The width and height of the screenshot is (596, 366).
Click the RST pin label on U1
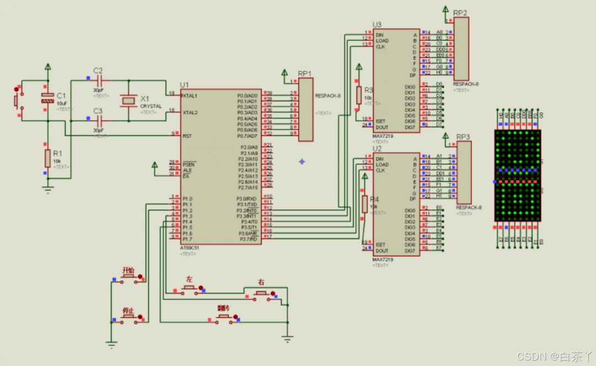(x=187, y=136)
